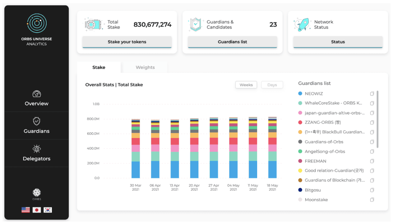This screenshot has width=393, height=224.
Task: Open the Overview gauge icon
Action: [37, 94]
